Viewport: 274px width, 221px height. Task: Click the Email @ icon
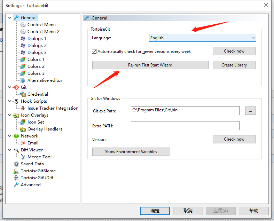click(x=23, y=143)
